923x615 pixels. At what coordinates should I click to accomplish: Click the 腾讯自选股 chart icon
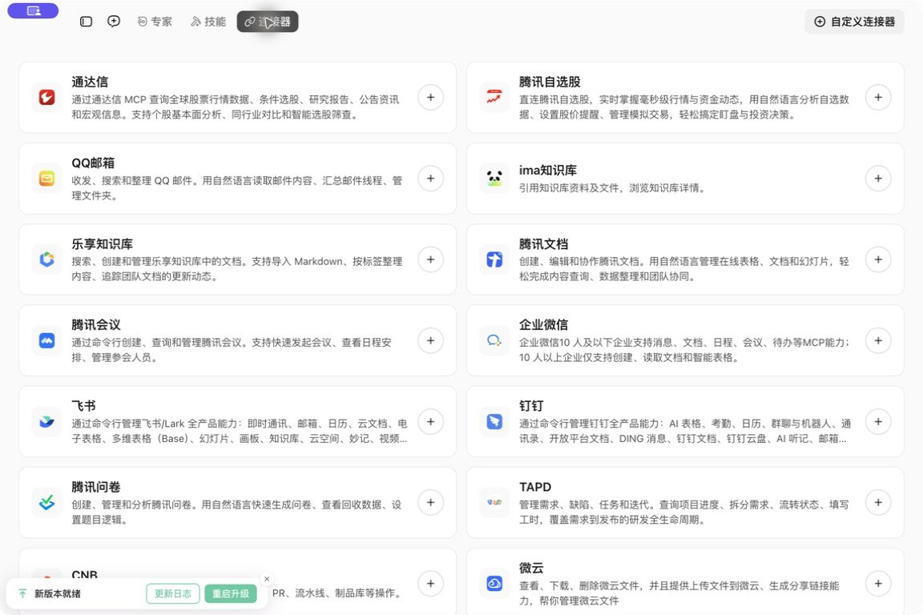494,97
